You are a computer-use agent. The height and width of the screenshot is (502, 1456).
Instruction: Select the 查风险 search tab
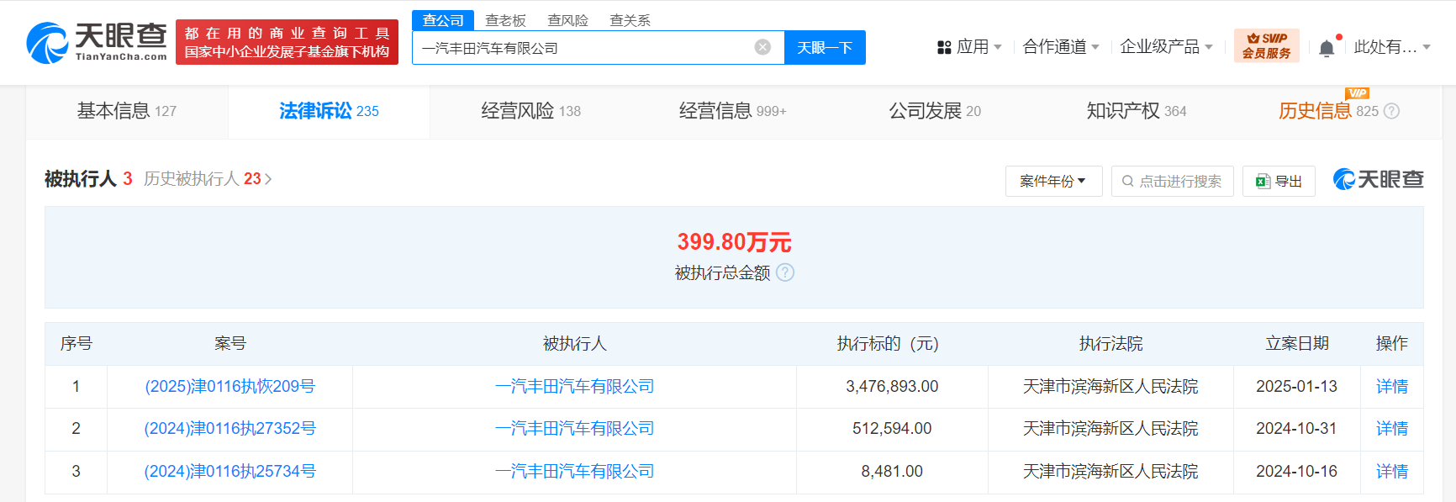click(x=567, y=20)
